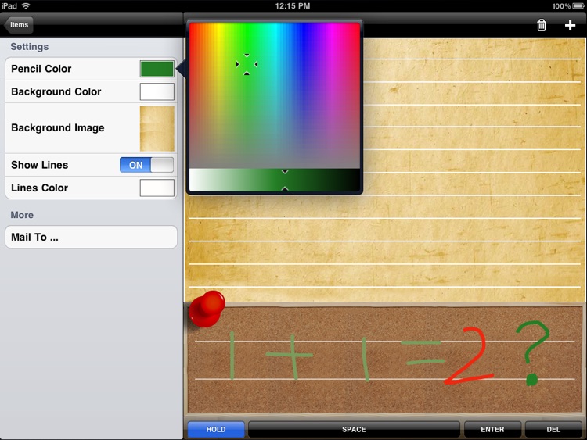
Task: Tap the Background Color row label
Action: (56, 91)
